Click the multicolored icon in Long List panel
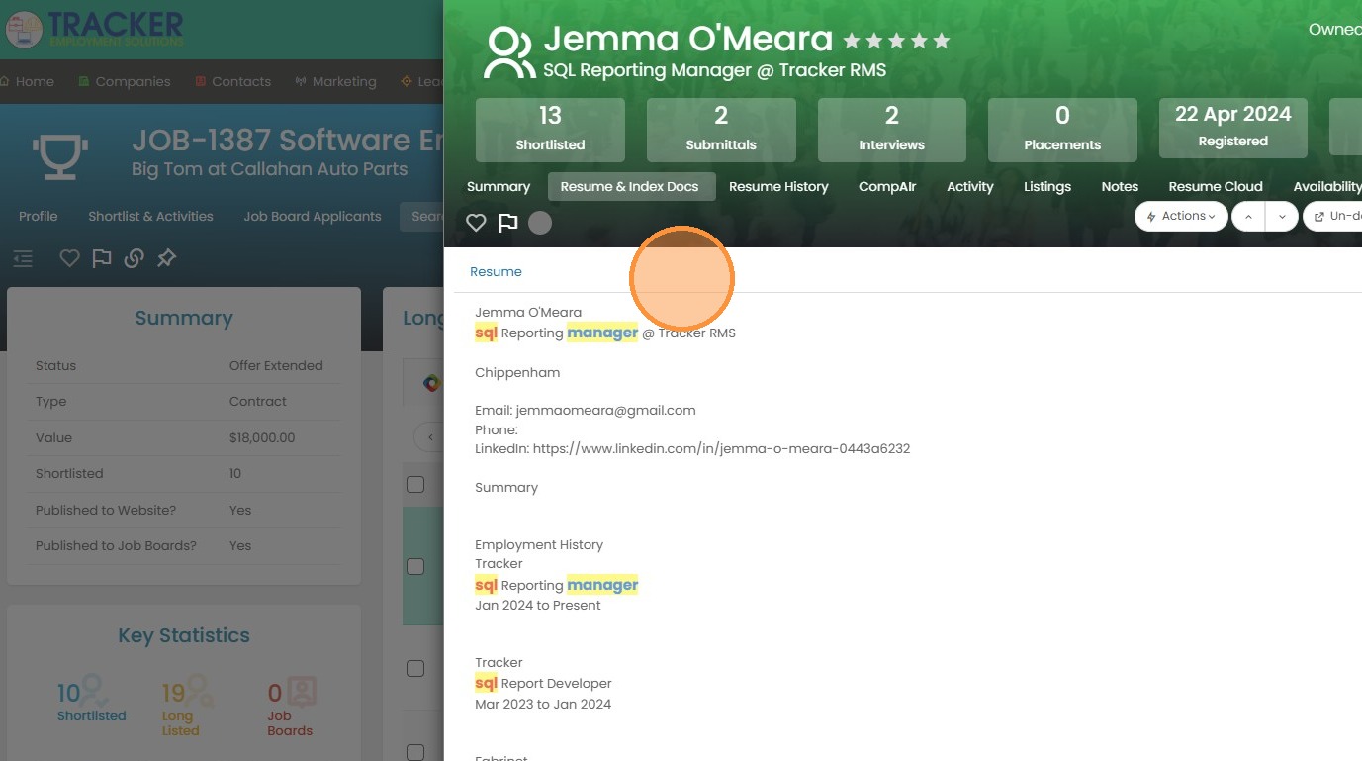 pos(431,383)
